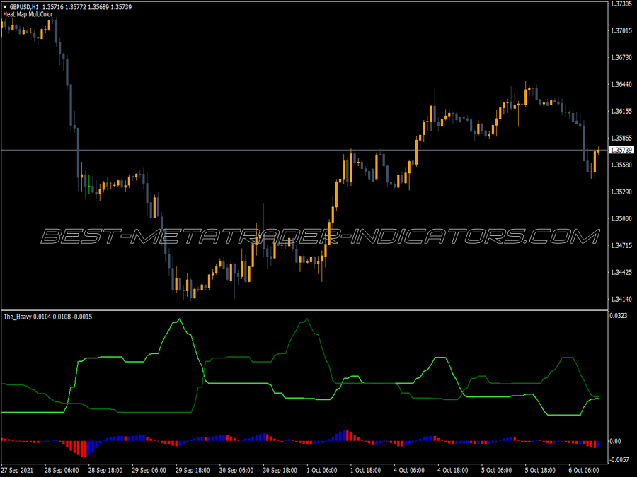Select price scale value 1.34140
The image size is (637, 477).
(x=621, y=299)
